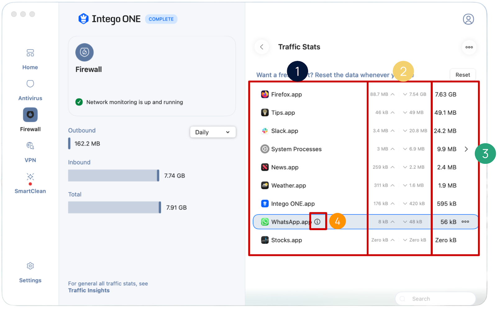Click the Firewall flame card icon

pos(84,52)
